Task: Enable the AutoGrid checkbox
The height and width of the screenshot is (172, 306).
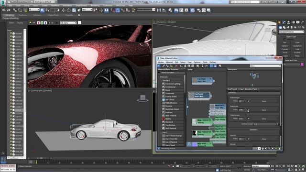Action: click(x=284, y=39)
